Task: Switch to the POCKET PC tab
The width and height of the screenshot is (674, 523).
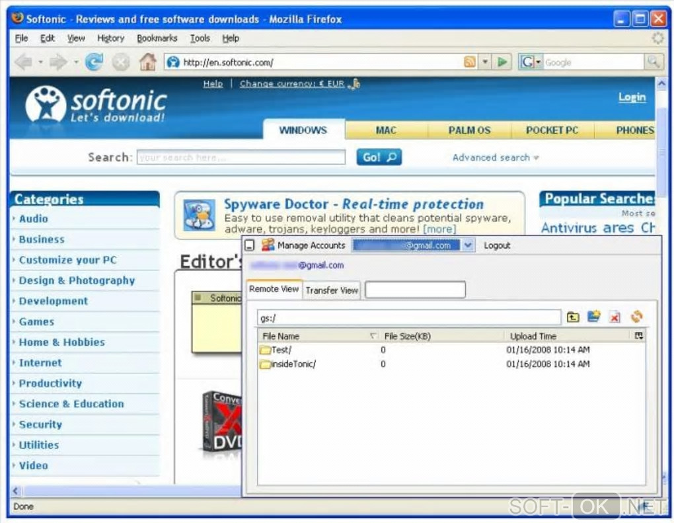Action: (552, 130)
